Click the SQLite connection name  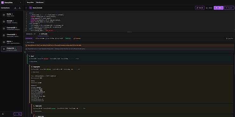[x=9, y=41]
